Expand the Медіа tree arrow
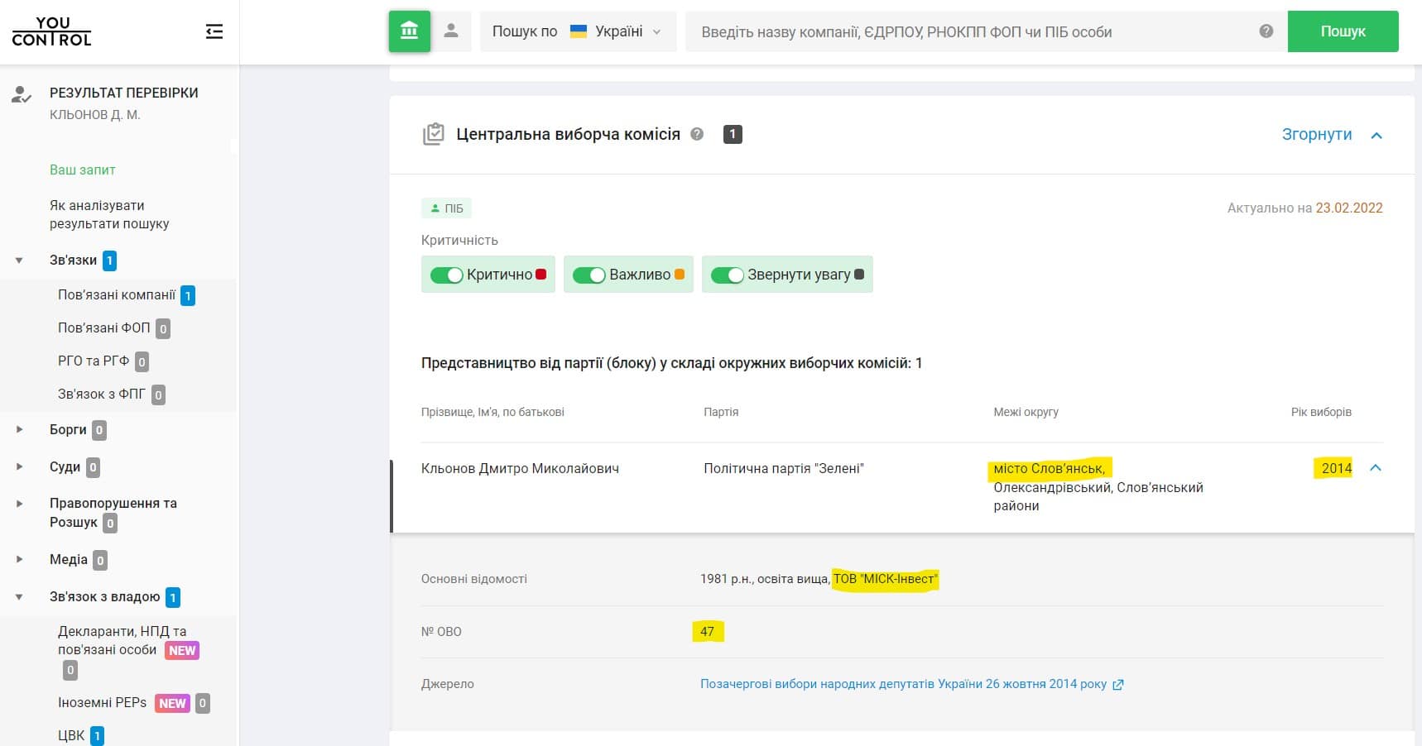This screenshot has height=746, width=1422. 19,560
